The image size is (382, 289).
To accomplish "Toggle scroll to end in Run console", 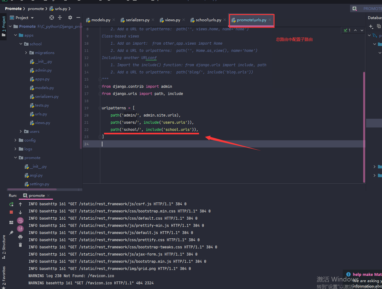I will point(20,229).
